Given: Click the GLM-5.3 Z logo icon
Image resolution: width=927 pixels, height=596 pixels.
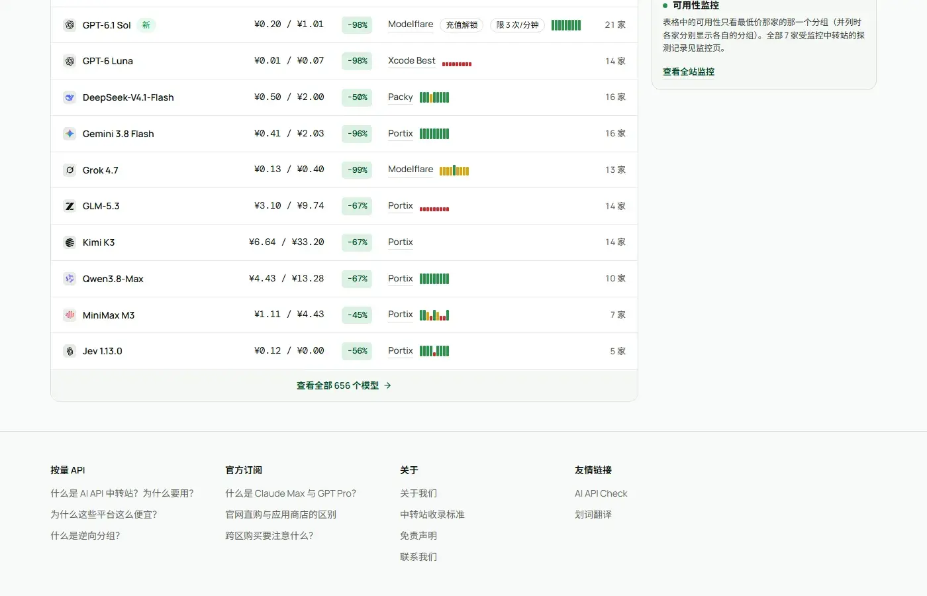Looking at the screenshot, I should [x=70, y=206].
